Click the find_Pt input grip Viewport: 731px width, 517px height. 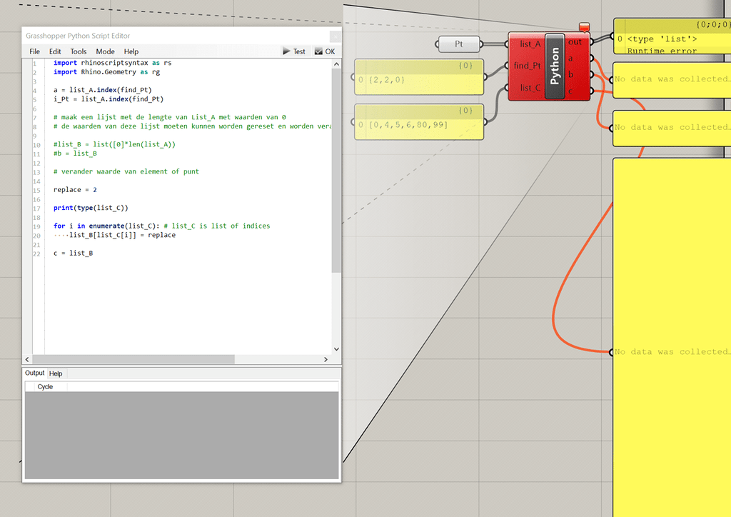tap(508, 65)
